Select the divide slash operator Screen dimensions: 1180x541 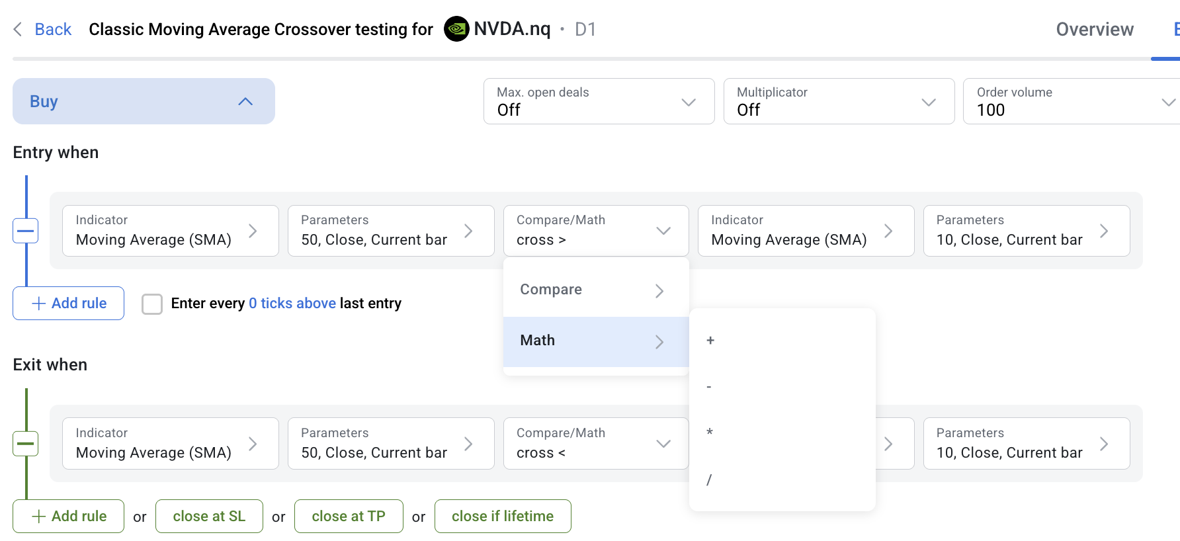(709, 479)
